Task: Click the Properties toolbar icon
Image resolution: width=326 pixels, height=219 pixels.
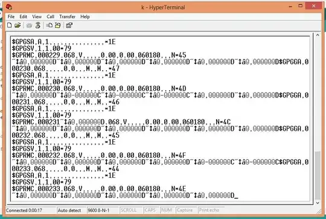Action: 69,25
